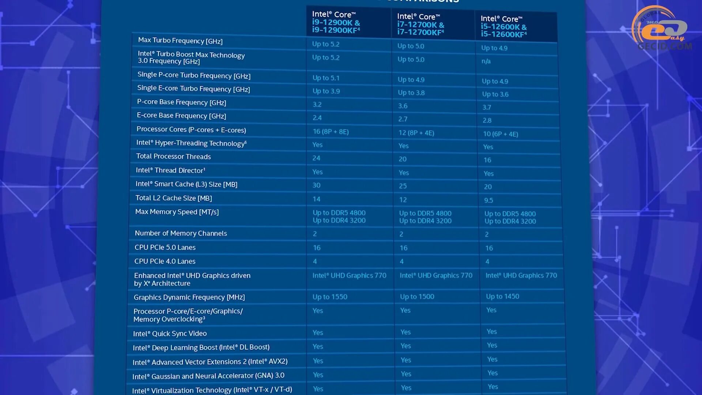This screenshot has height=395, width=702.
Task: Click the 24 total threads value
Action: coord(316,158)
